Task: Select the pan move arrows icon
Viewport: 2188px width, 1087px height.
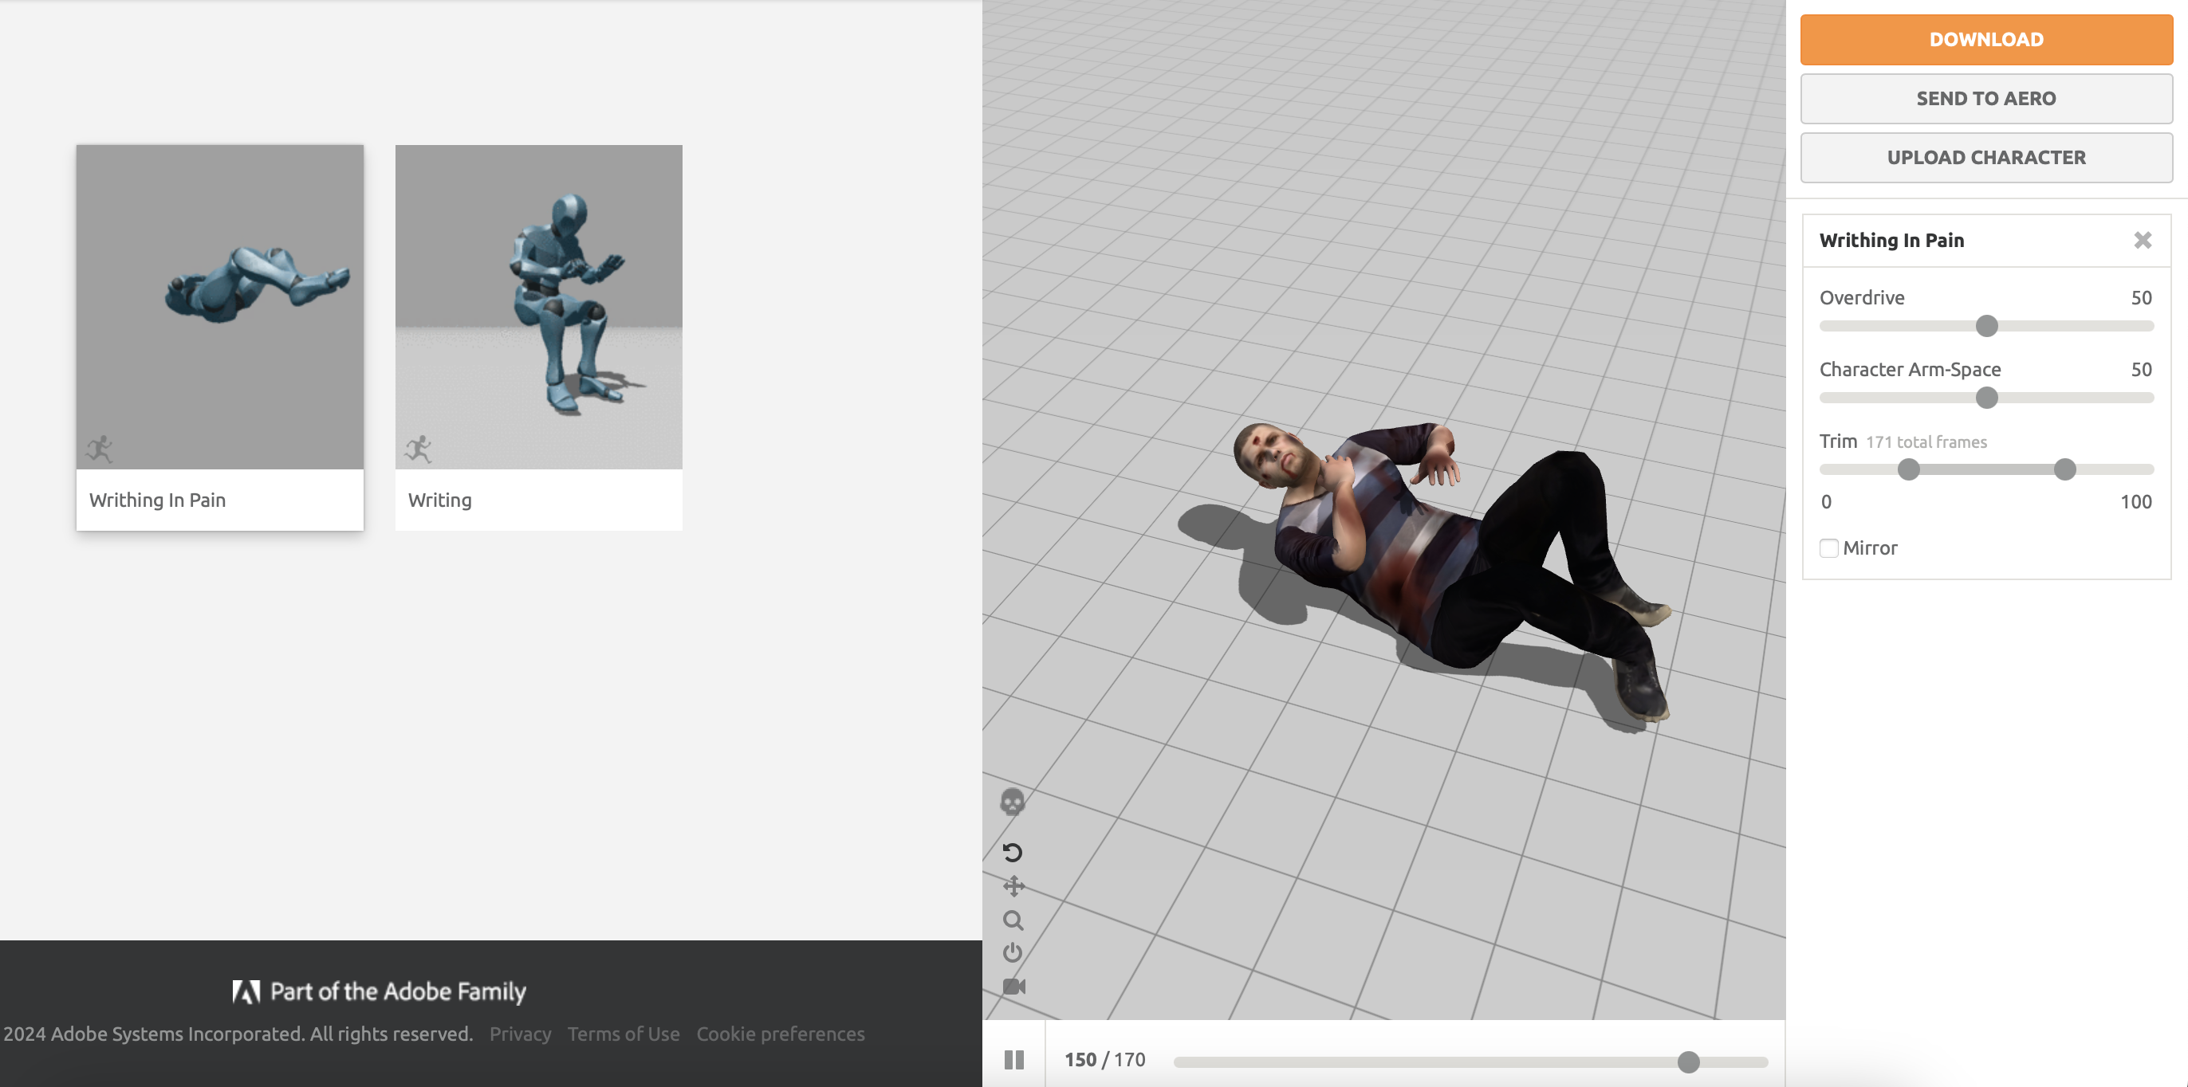Action: coord(1013,885)
